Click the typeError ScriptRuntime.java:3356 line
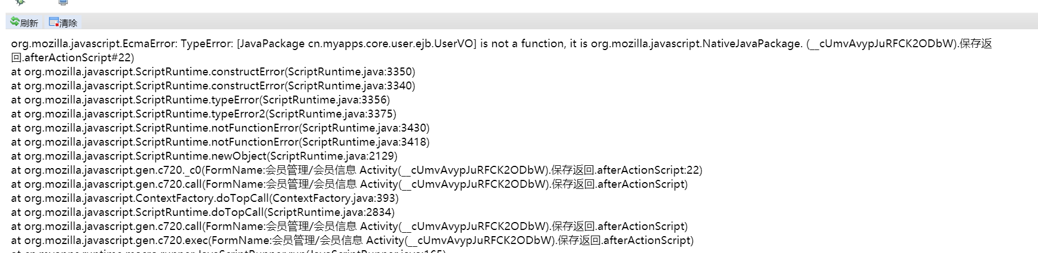The width and height of the screenshot is (1038, 253). 200,100
